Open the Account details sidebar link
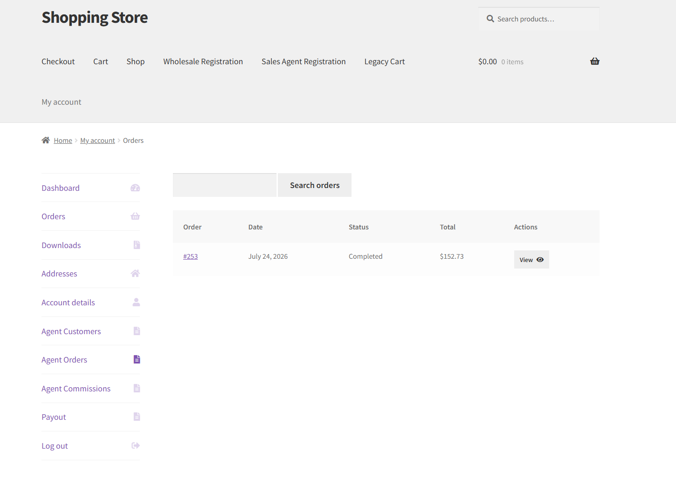 coord(68,302)
